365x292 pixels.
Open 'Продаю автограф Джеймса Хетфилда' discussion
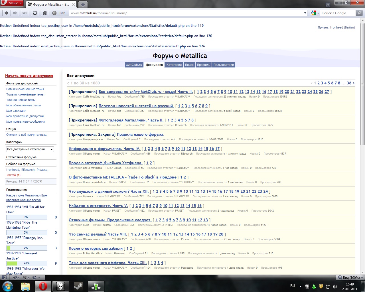[x=106, y=163]
